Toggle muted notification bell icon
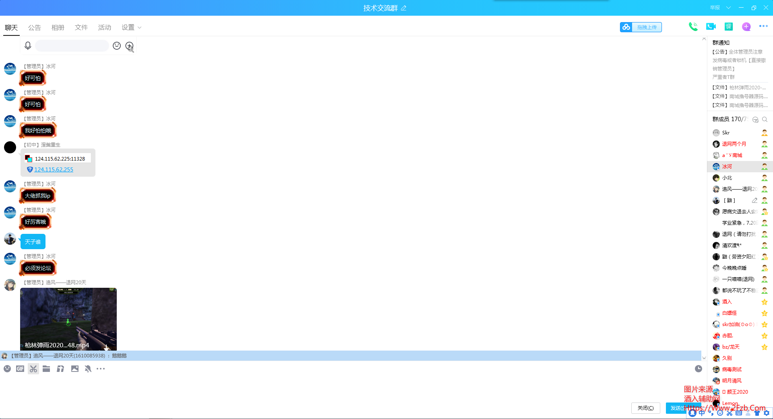This screenshot has height=419, width=773. 88,369
